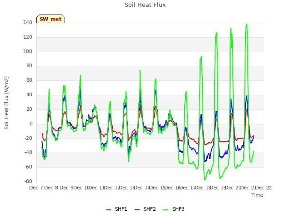Click the 40 y-axis tick label
This screenshot has height=218, width=291.
(x=29, y=95)
